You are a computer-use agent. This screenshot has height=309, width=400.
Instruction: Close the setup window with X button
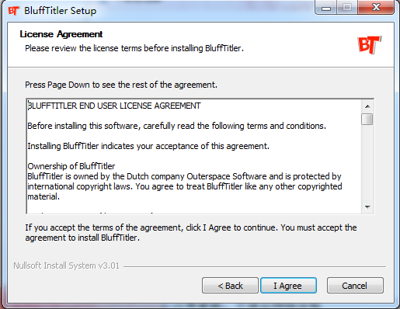(376, 8)
